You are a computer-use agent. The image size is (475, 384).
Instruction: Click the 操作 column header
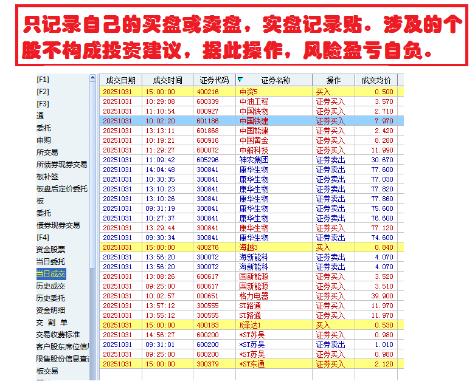pos(333,80)
